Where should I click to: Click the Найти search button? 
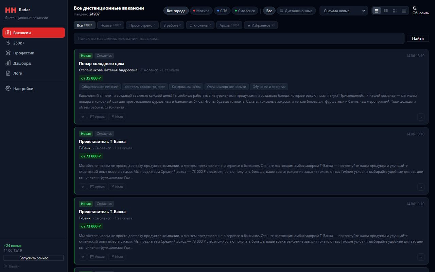pyautogui.click(x=418, y=38)
